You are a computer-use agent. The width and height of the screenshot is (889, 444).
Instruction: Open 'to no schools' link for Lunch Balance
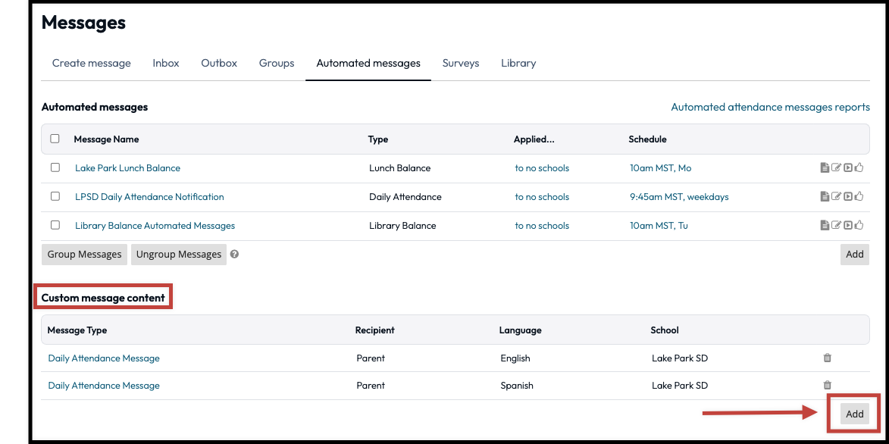[542, 168]
